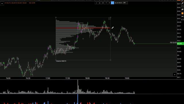184x104 pixels.
Task: Select the pen tool in right sidebar
Action: [x=182, y=3]
